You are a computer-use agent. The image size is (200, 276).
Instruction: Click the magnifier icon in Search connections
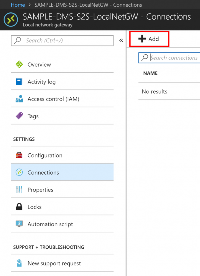(145, 57)
